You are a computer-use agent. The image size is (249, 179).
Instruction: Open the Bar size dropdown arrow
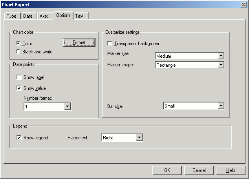(x=221, y=106)
